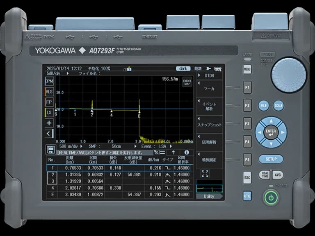The width and height of the screenshot is (315, 236).
Task: Click the ENTER key in the arrow pad
Action: [x=271, y=132]
